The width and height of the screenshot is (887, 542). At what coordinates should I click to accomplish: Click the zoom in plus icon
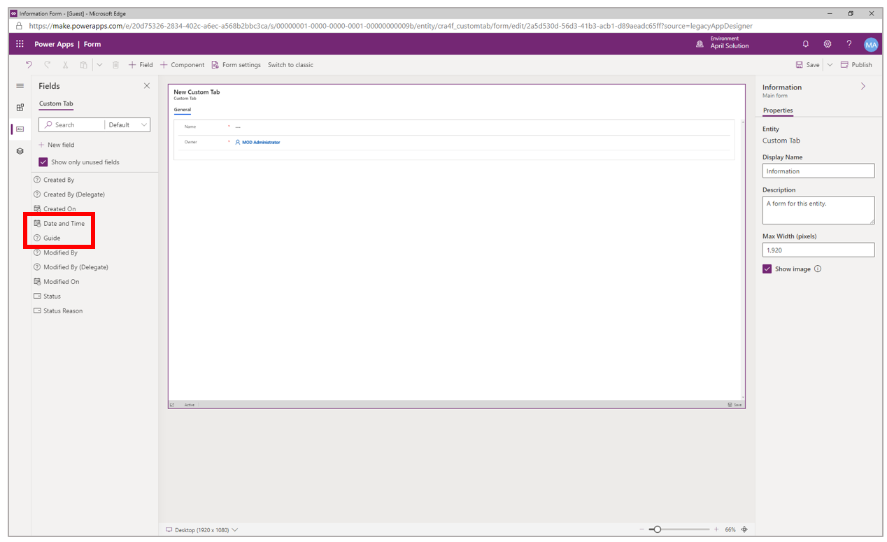tap(716, 529)
